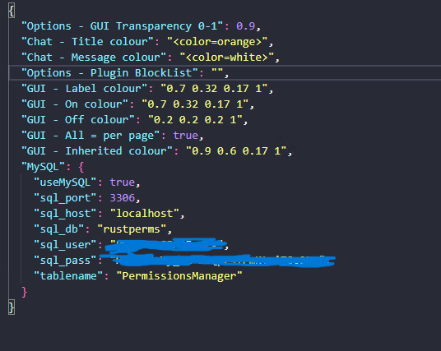Click the "GUI - On colour" key
The image size is (441, 351).
(75, 104)
